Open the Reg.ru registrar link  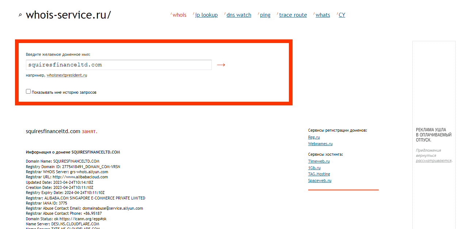coord(314,137)
